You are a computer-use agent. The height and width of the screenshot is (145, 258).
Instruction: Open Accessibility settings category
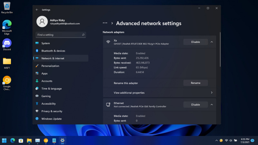click(61, 104)
